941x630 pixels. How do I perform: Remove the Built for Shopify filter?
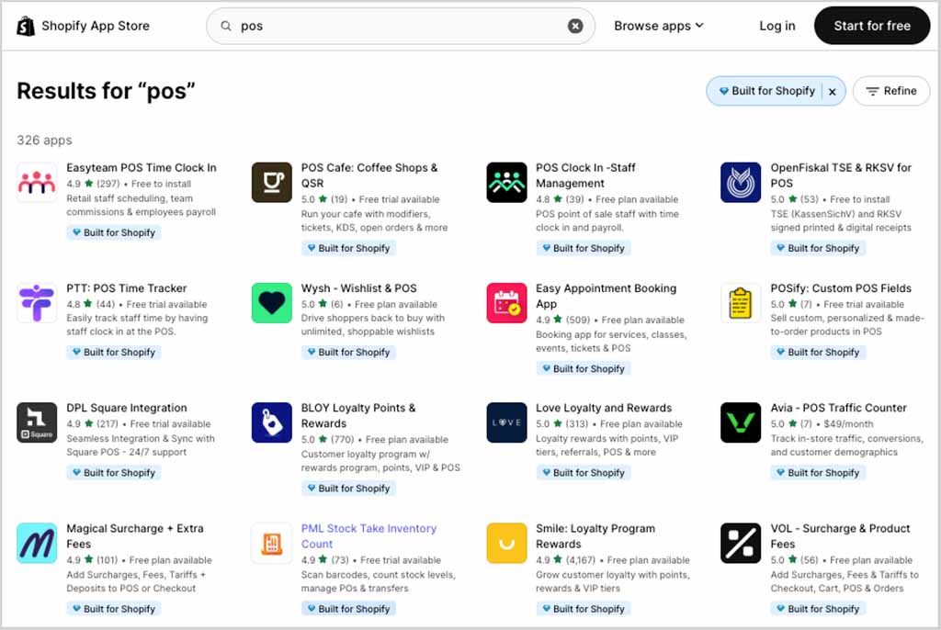[833, 92]
